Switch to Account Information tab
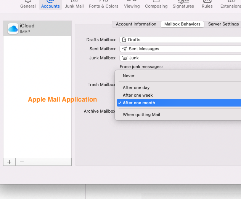 click(x=136, y=24)
